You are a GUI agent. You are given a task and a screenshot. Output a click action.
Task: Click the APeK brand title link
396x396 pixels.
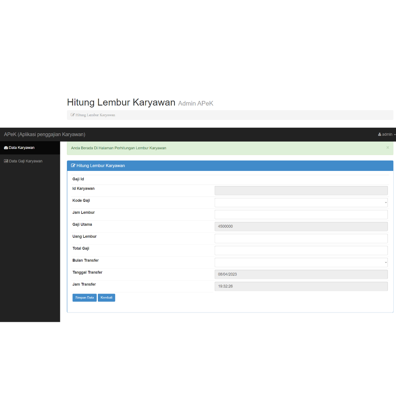point(44,135)
